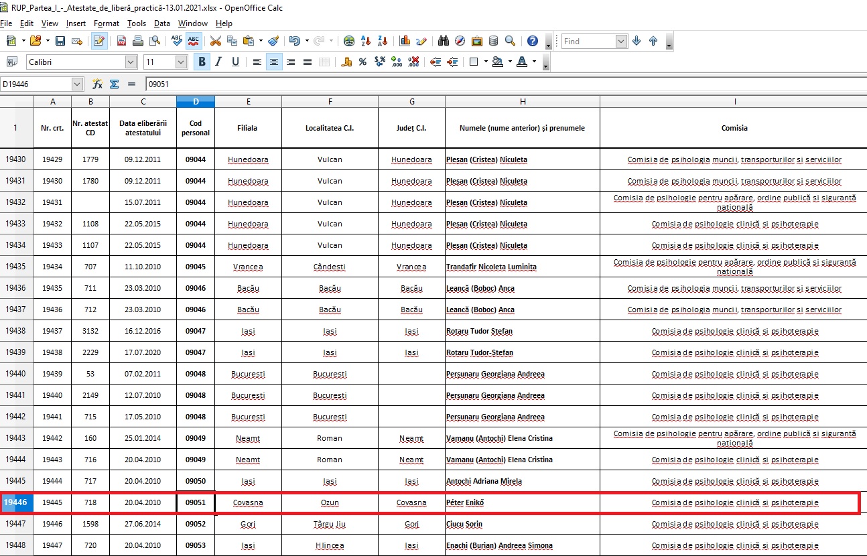Select row 19440 header

16,374
